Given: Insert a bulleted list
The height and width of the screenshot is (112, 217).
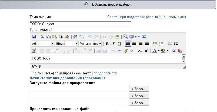Looking at the screenshot, I should coord(155,44).
